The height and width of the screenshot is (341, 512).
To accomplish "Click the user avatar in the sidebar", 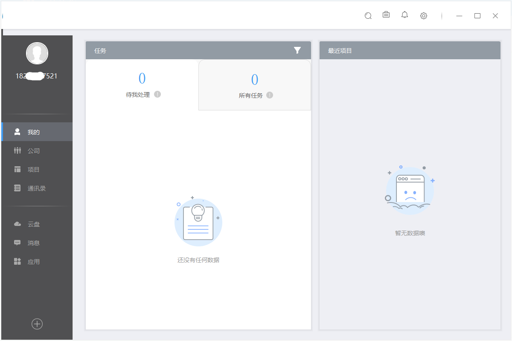I will click(37, 53).
